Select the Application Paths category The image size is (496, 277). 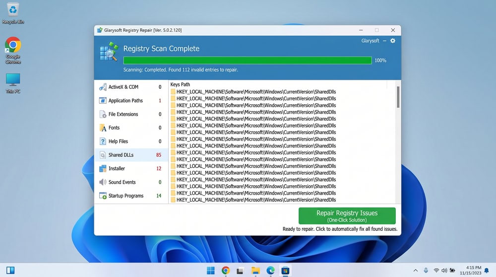[x=131, y=101]
